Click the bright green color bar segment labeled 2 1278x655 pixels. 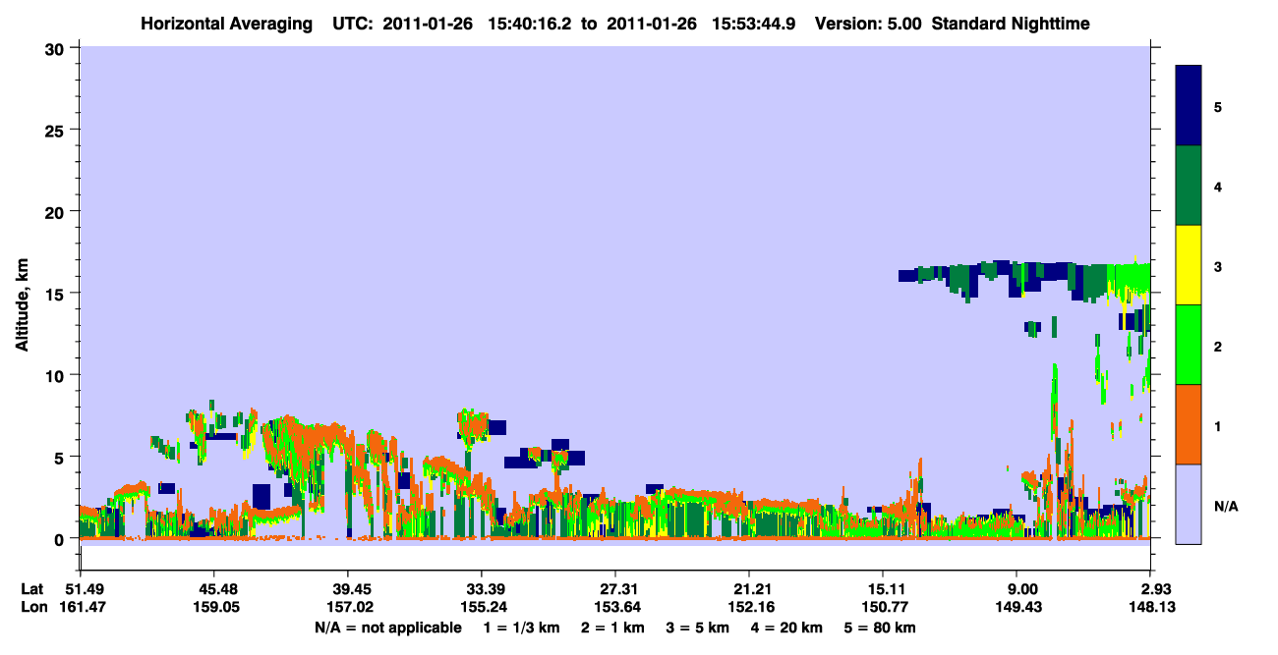(1189, 345)
